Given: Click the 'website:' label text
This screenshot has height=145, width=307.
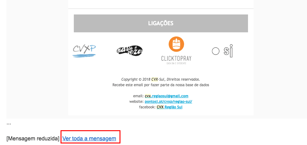Looking at the screenshot, I should point(137,102).
